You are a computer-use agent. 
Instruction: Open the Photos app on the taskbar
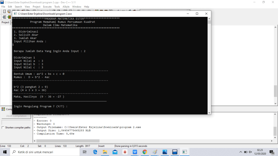point(165,152)
